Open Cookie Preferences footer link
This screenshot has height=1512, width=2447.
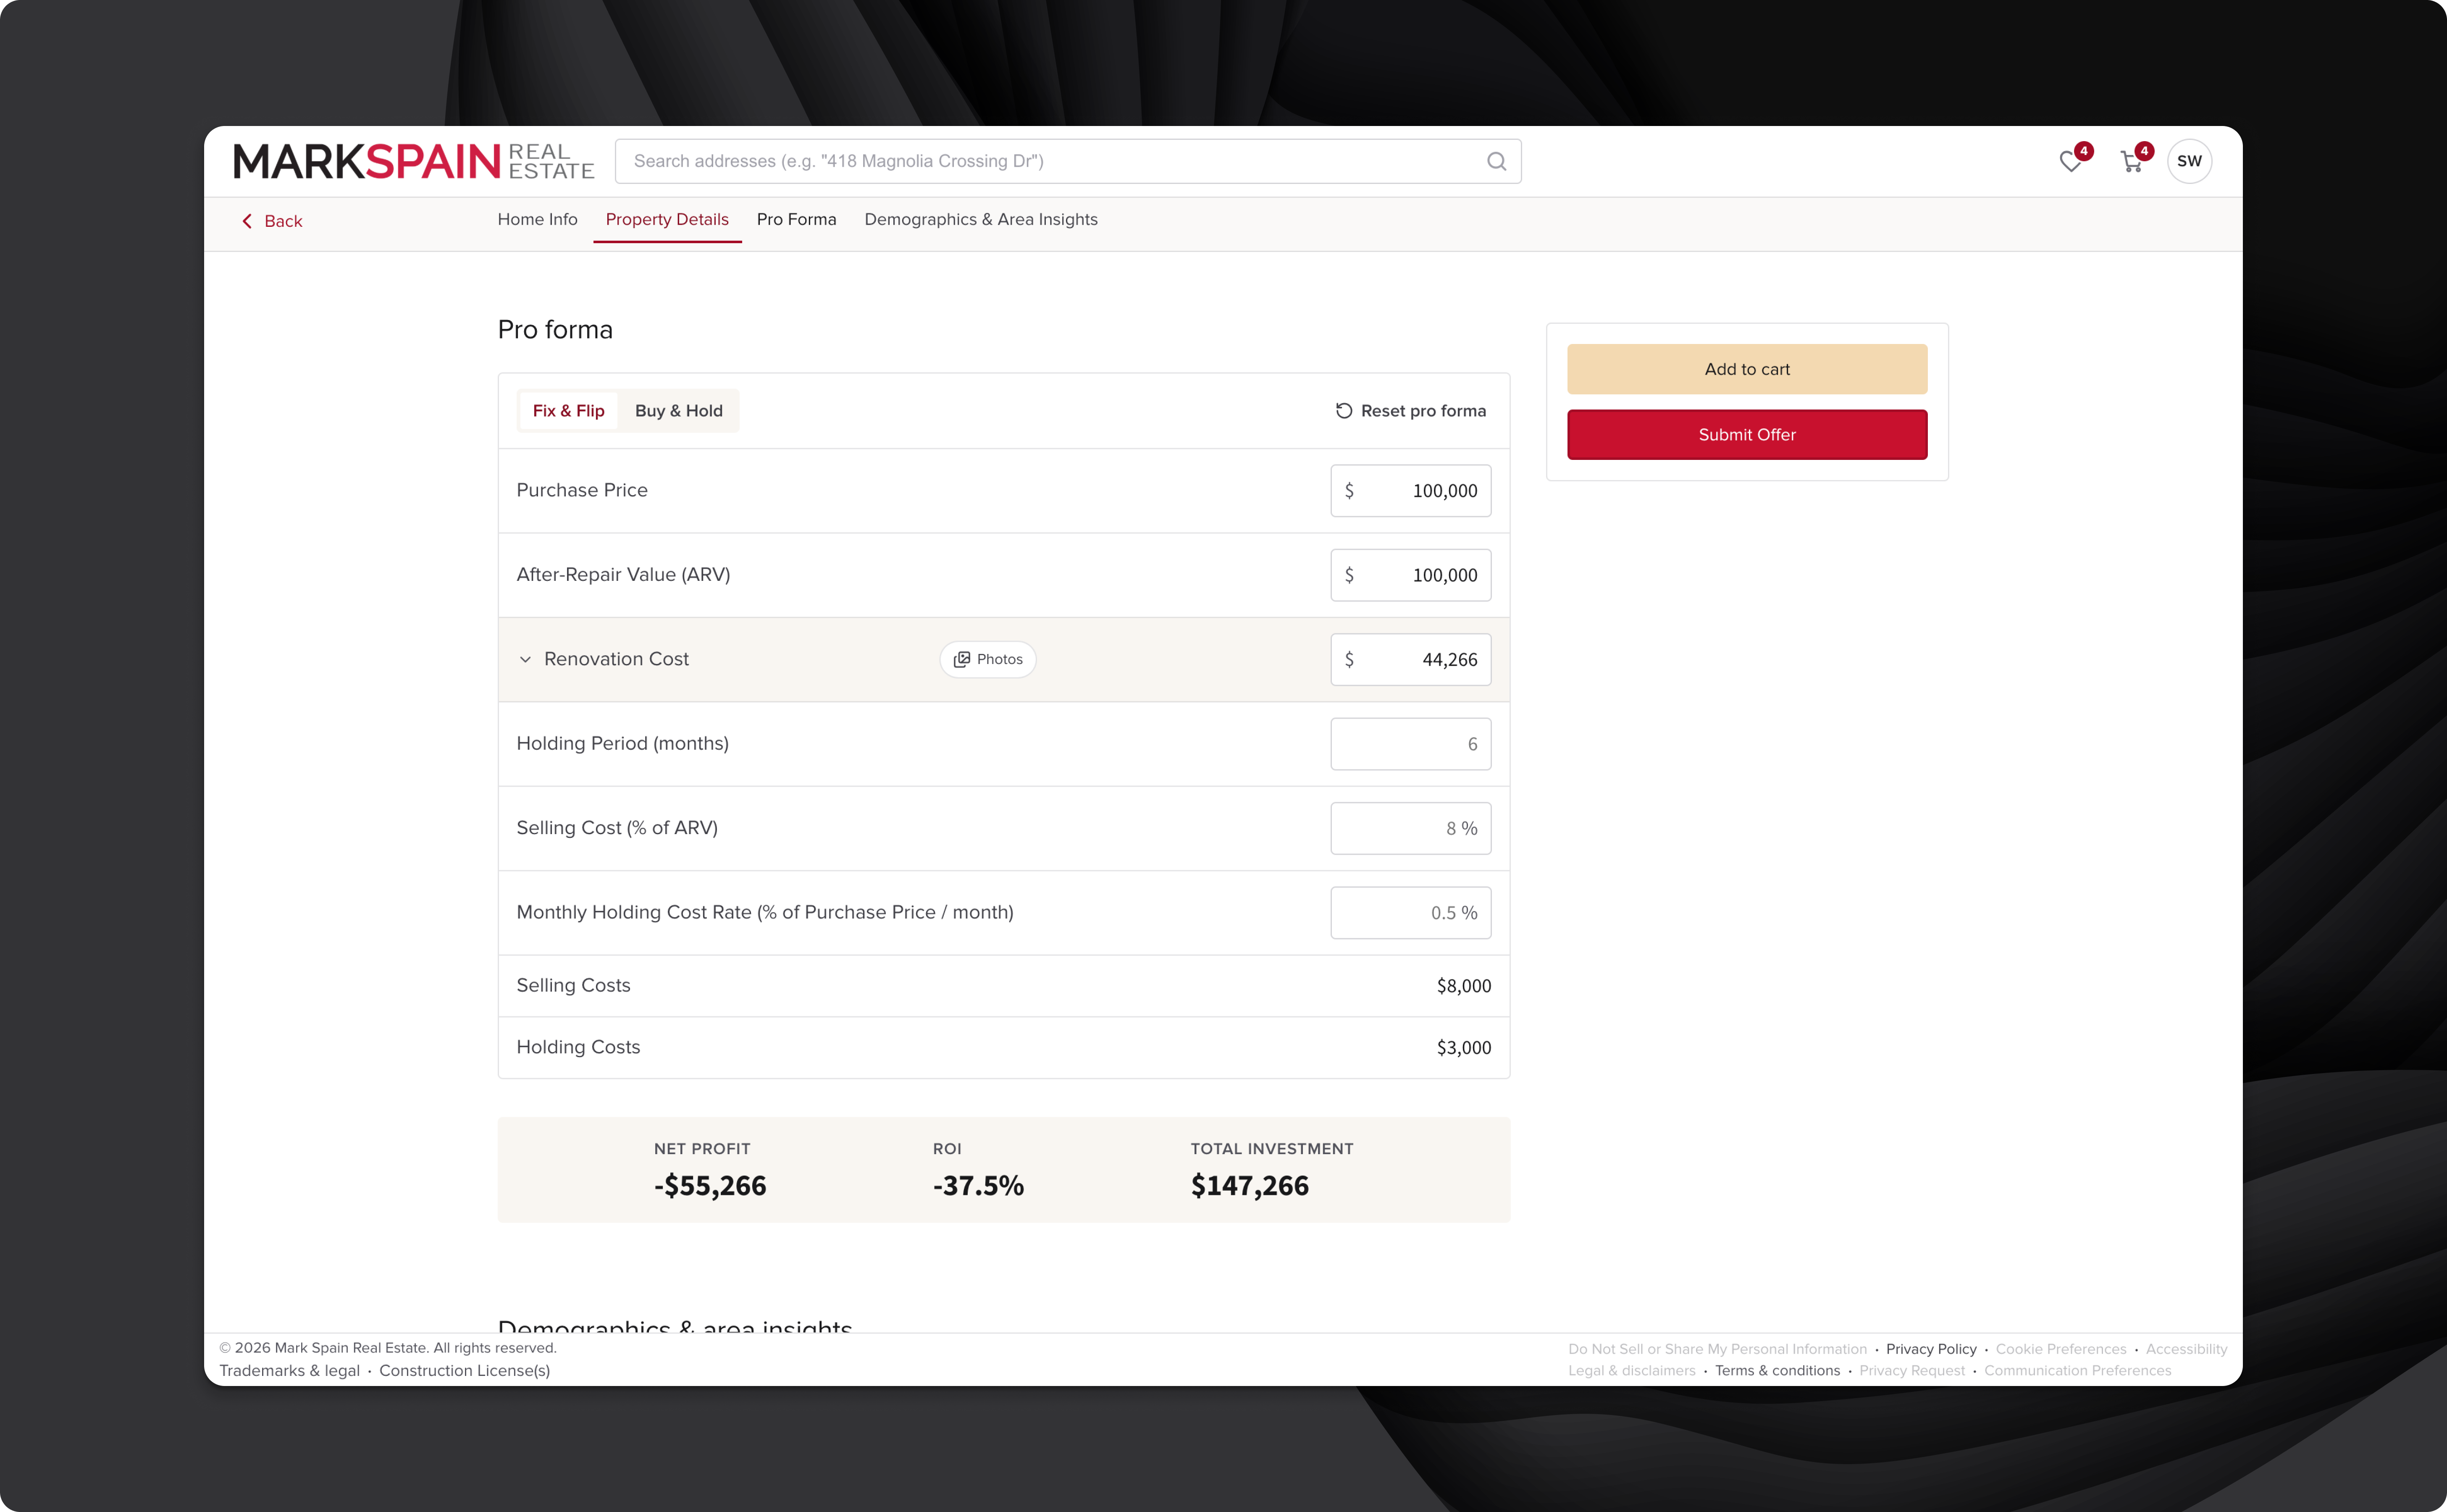(x=2060, y=1349)
